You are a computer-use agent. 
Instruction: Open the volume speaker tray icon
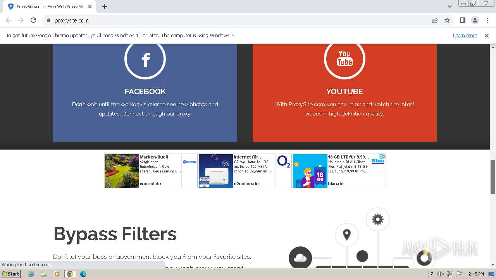point(441,274)
